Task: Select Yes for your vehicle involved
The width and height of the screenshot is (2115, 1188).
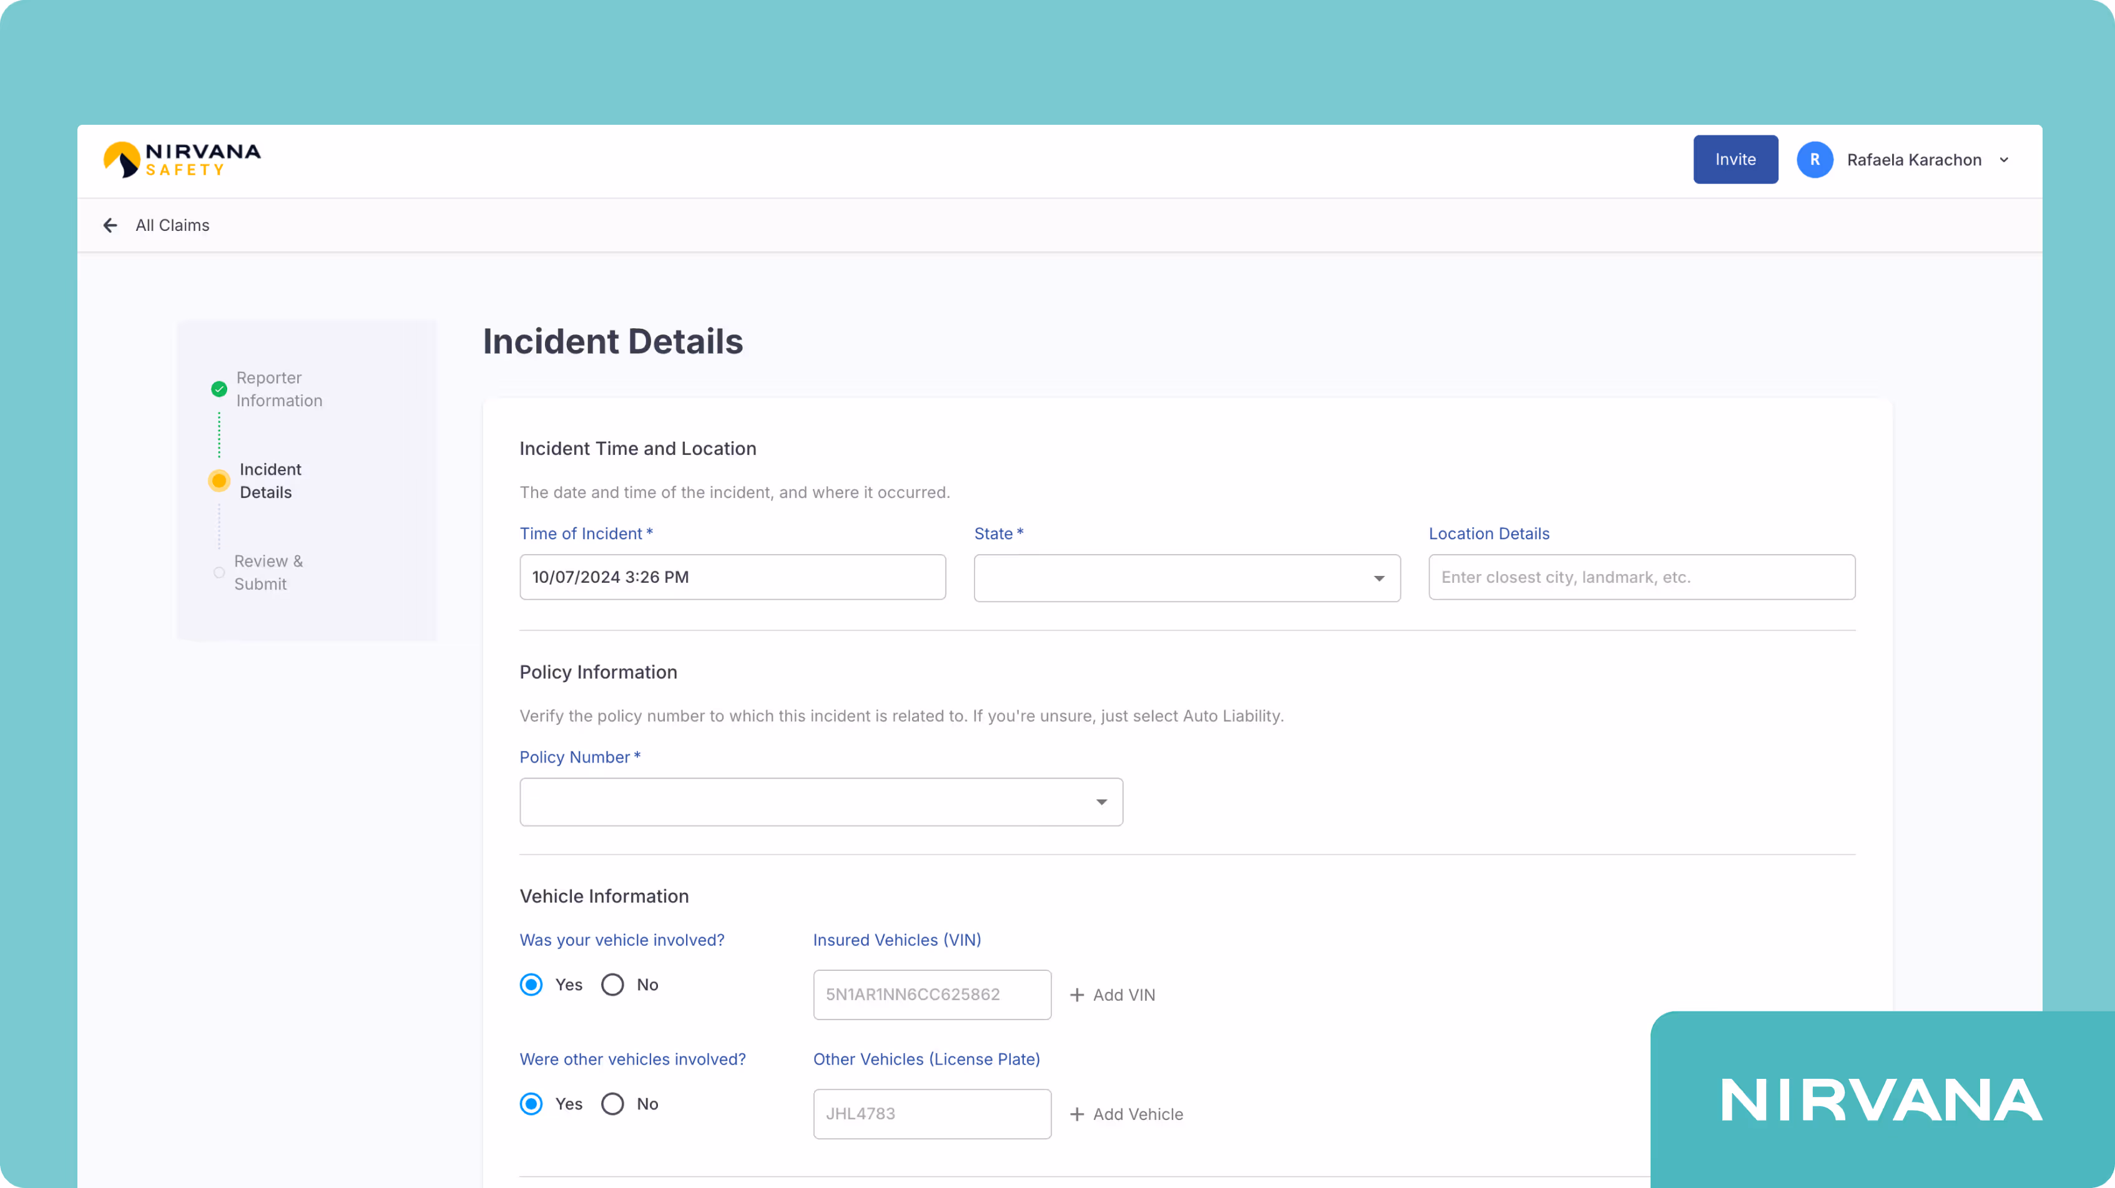Action: [x=531, y=985]
